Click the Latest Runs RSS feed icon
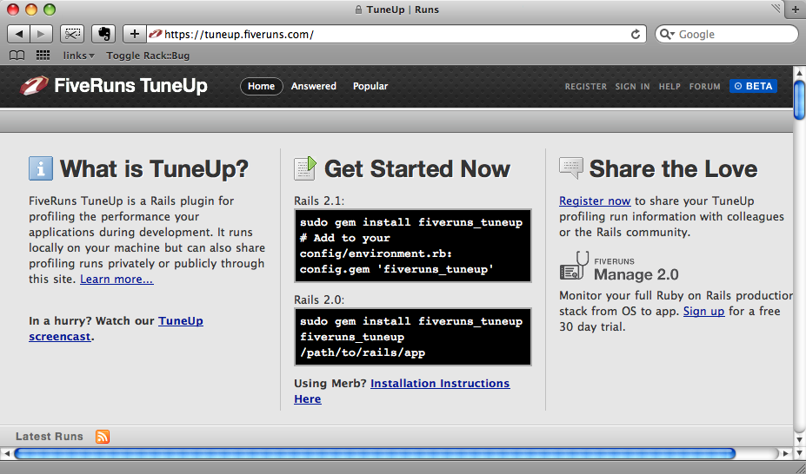Image resolution: width=806 pixels, height=474 pixels. pyautogui.click(x=103, y=437)
